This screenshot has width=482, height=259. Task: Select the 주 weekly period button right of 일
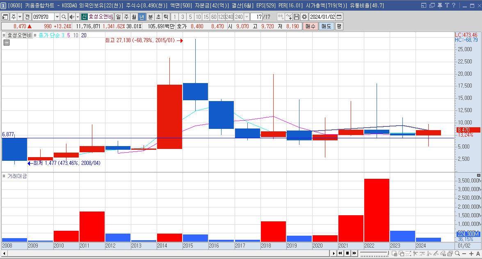pyautogui.click(x=126, y=17)
